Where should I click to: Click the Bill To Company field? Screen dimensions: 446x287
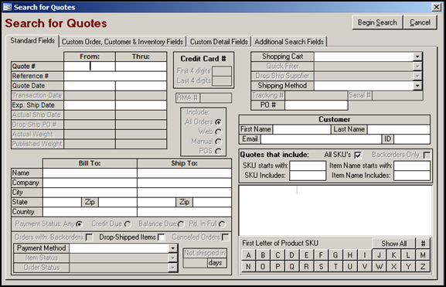pos(90,183)
